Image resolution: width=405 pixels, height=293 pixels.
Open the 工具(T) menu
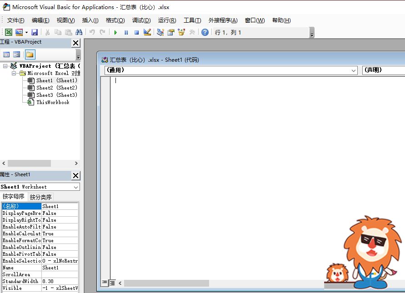point(192,20)
